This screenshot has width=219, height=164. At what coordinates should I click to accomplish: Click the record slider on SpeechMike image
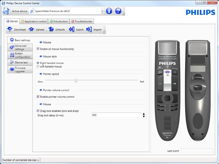pyautogui.click(x=167, y=84)
